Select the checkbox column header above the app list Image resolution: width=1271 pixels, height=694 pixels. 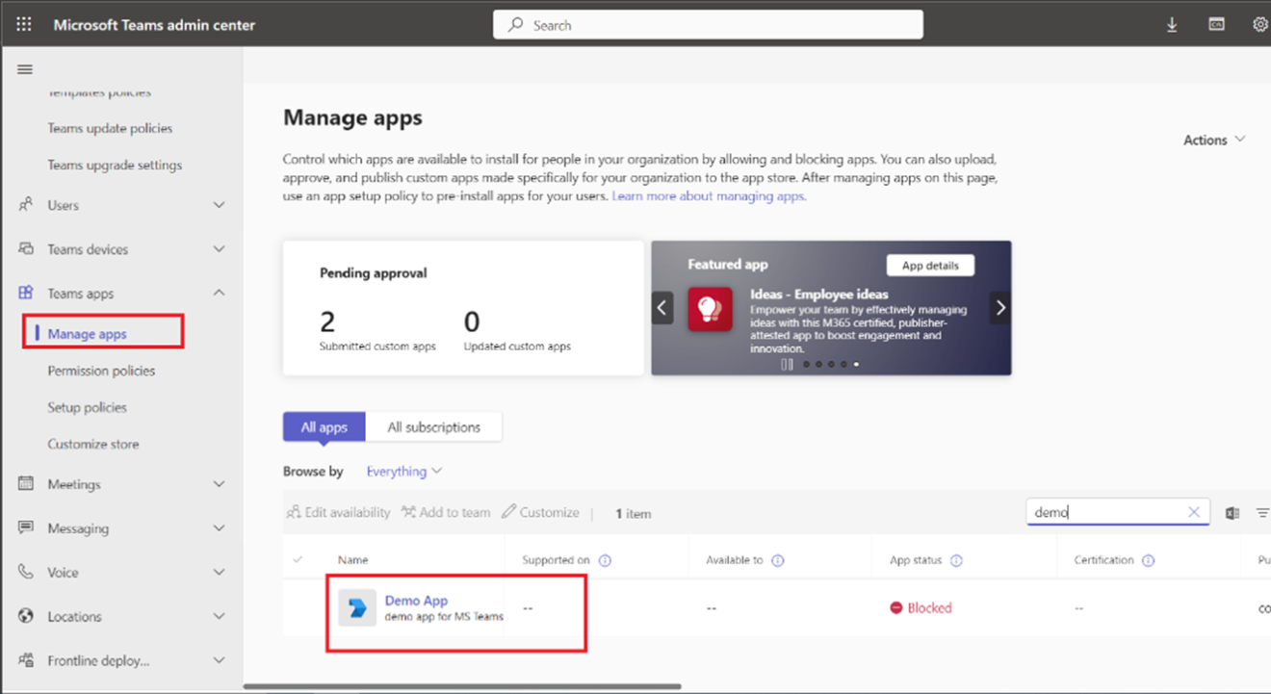pos(299,559)
